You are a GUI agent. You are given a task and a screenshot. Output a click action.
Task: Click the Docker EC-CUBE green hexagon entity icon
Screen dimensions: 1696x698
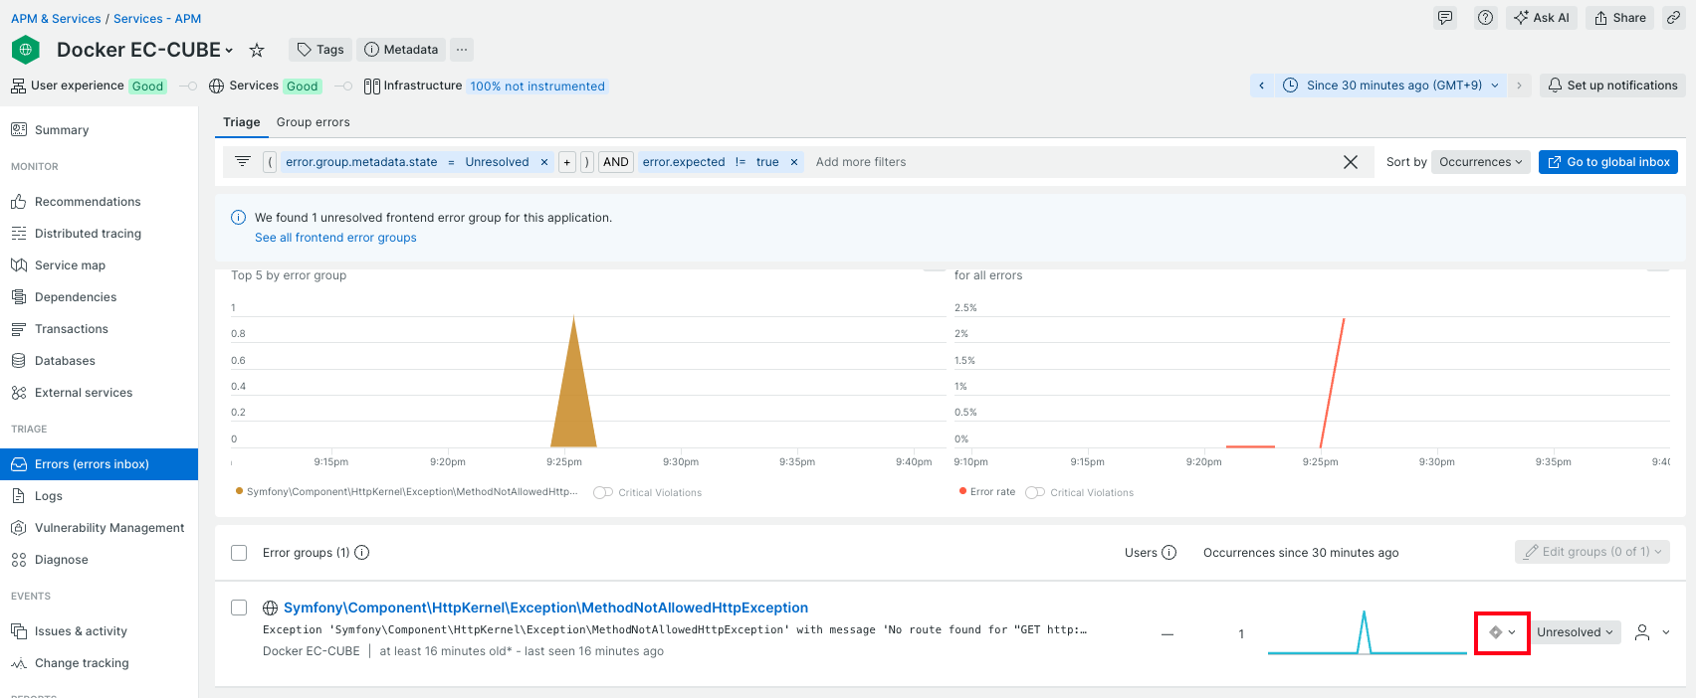click(x=26, y=49)
